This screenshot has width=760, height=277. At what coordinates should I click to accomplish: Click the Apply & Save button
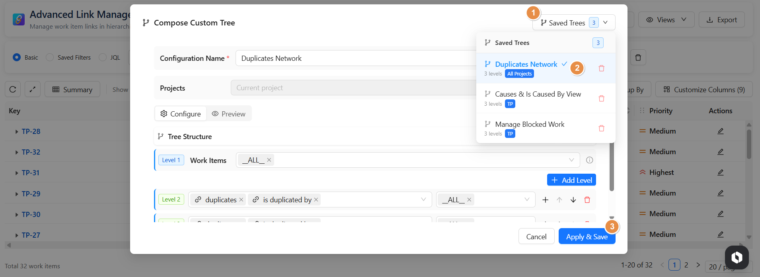point(587,236)
